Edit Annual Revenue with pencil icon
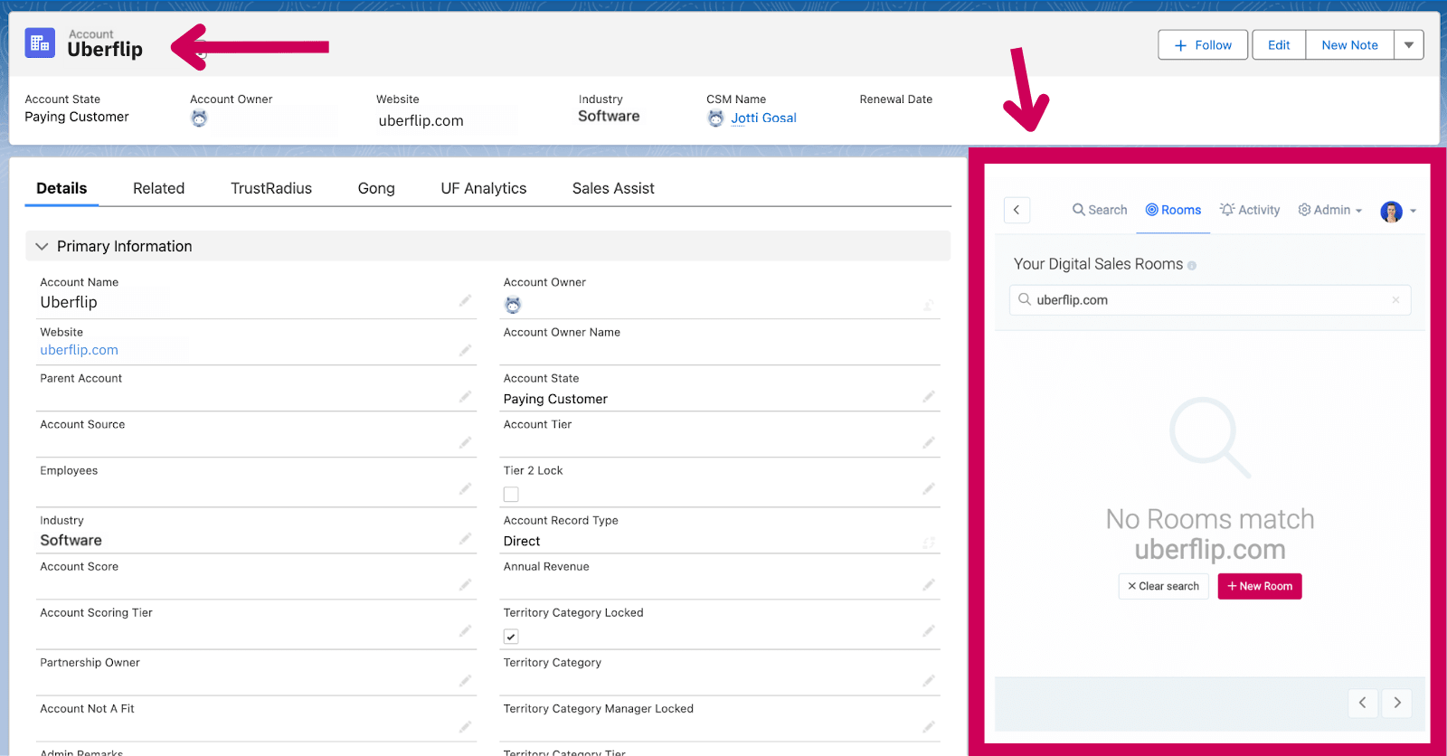This screenshot has height=756, width=1447. [929, 584]
